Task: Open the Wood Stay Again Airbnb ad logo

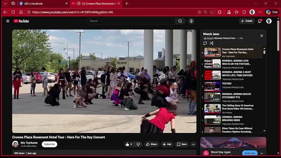Action: 206,153
